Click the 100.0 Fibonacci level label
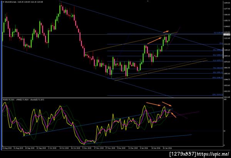Image resolution: width=231 pixels, height=158 pixels. coord(218,78)
